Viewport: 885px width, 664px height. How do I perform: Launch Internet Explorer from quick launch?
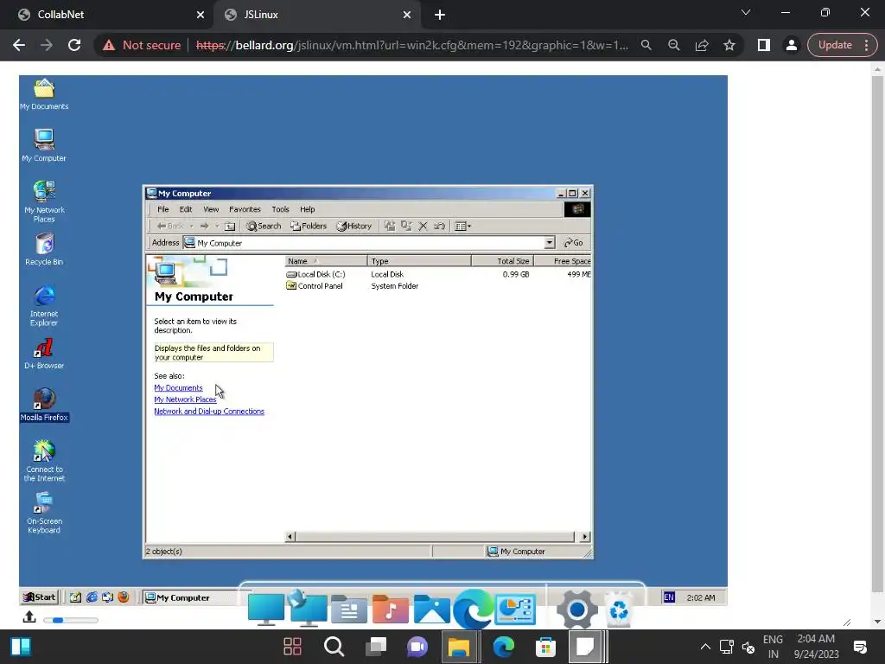(92, 597)
